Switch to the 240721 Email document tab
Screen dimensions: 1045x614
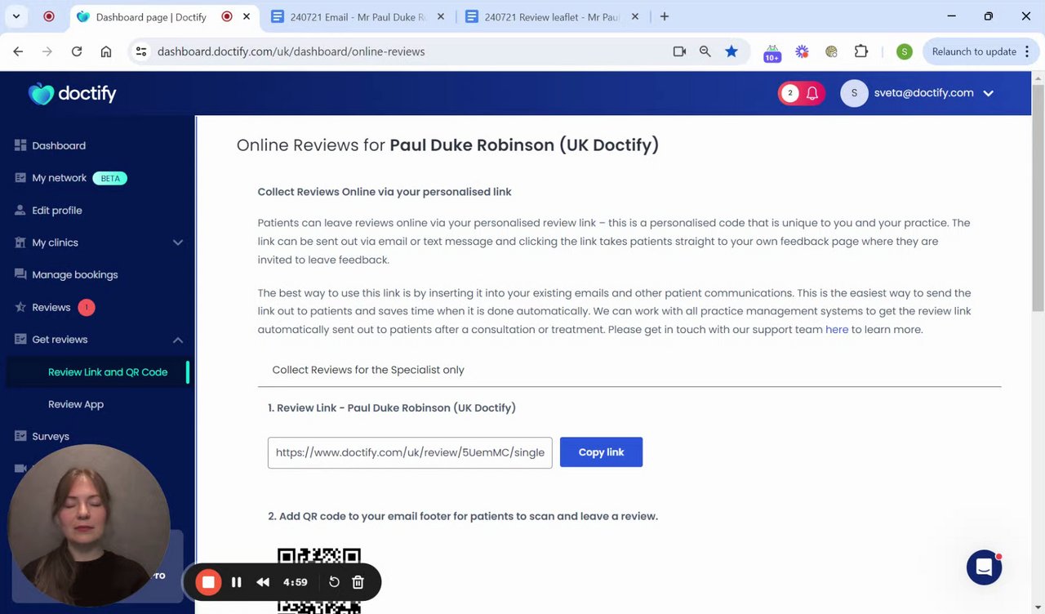click(358, 16)
